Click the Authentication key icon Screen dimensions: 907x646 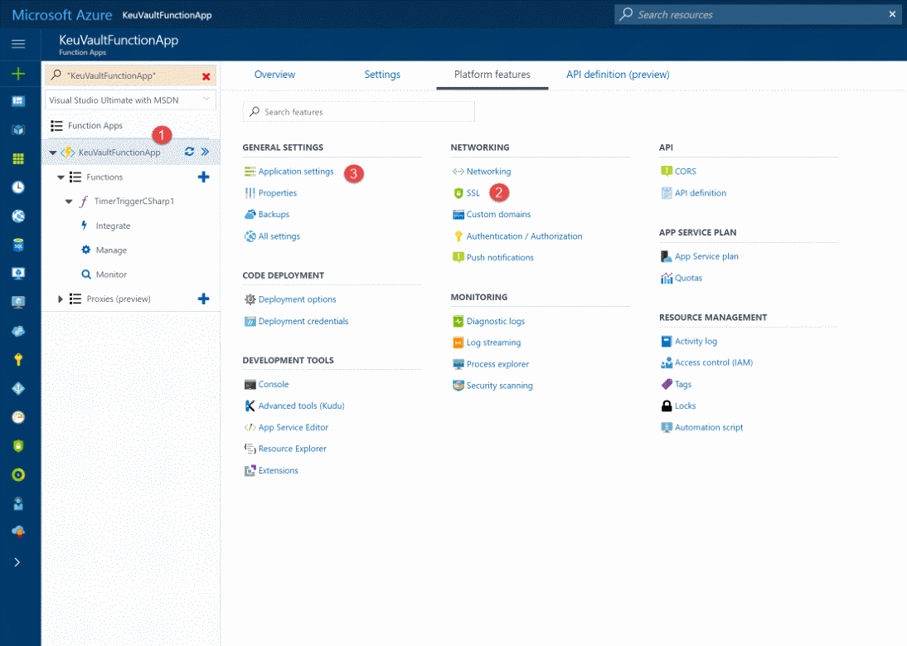pyautogui.click(x=458, y=236)
